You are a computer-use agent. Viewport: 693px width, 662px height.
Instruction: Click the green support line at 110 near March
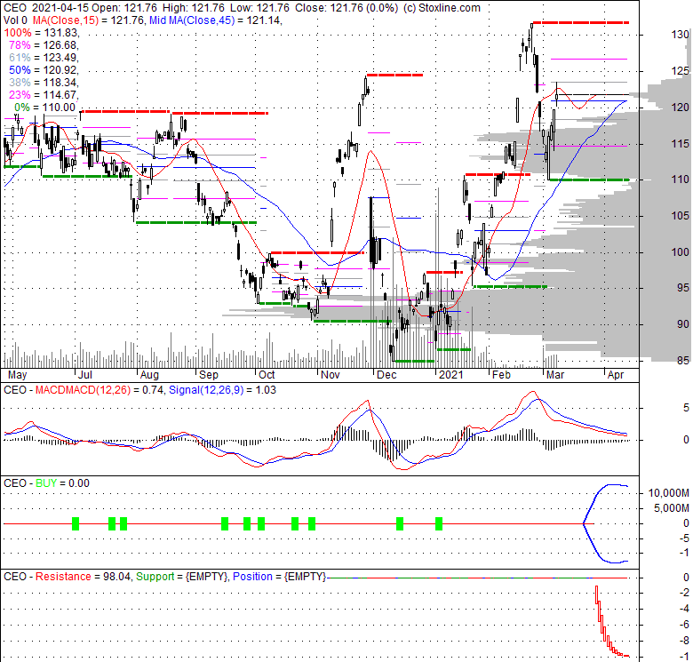589,179
